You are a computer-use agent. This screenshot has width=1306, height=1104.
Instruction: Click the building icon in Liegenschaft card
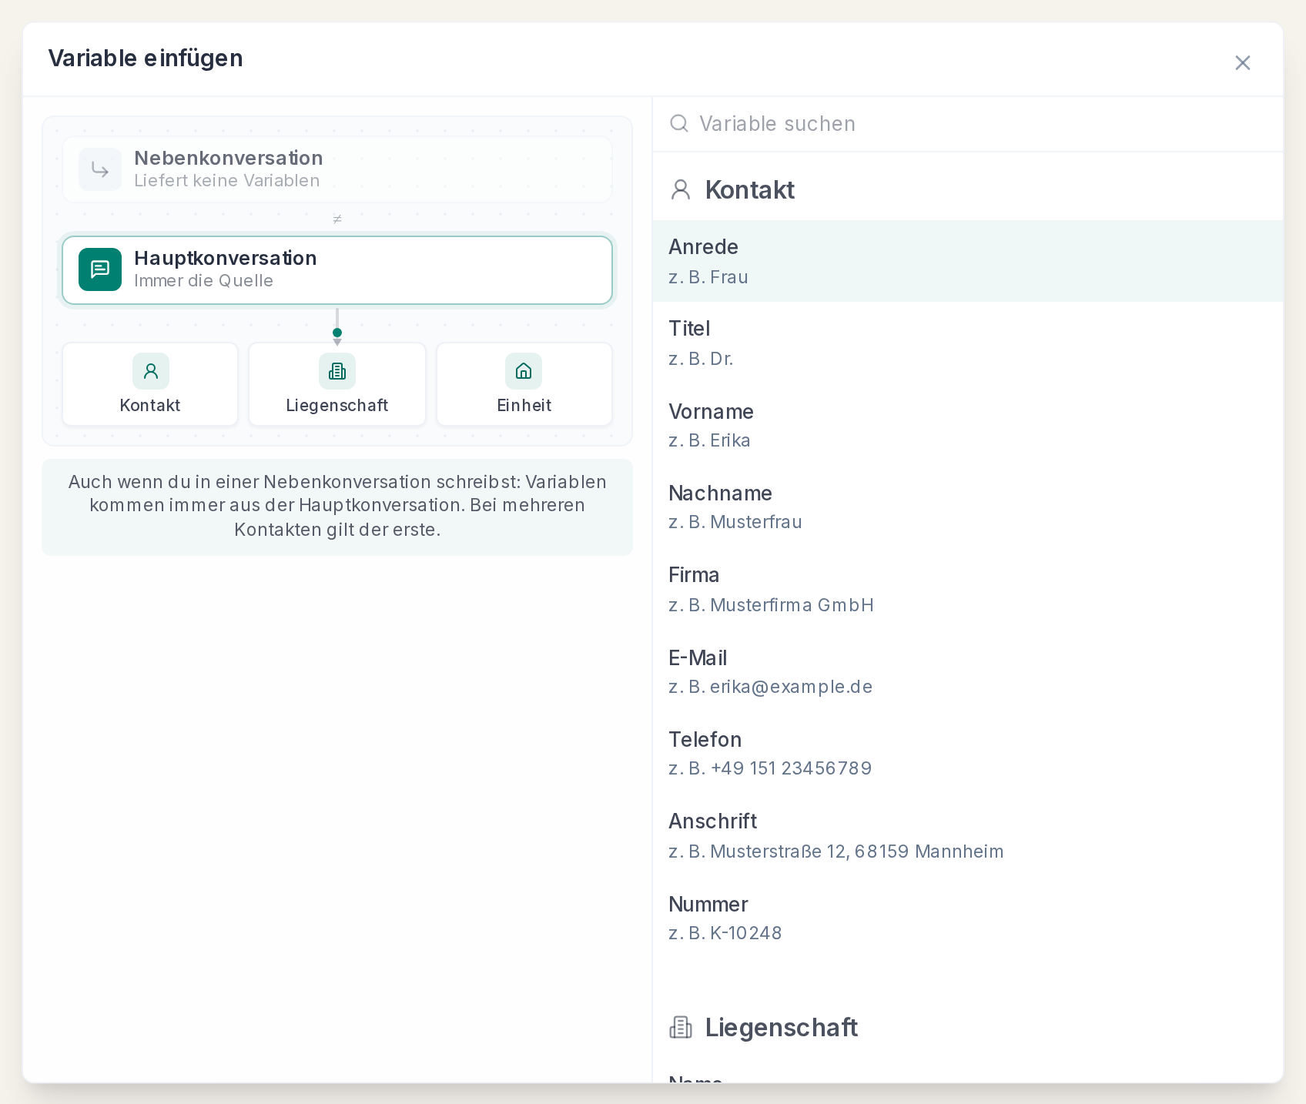337,371
